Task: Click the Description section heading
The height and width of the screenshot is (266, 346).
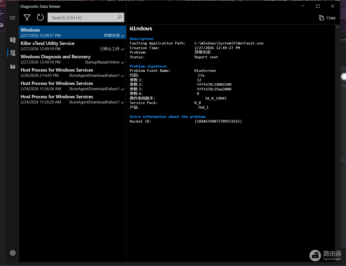Action: [142, 39]
